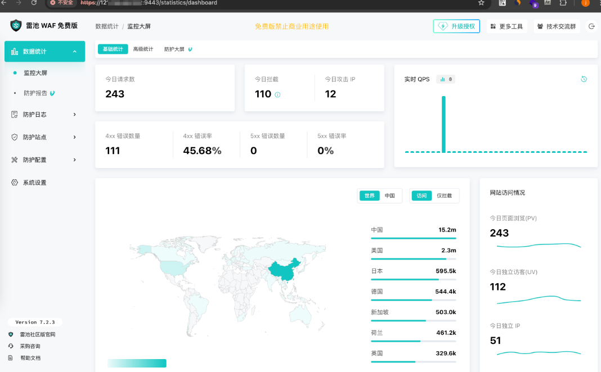Click the refresh history icon in 实时 QPS card

pyautogui.click(x=584, y=79)
